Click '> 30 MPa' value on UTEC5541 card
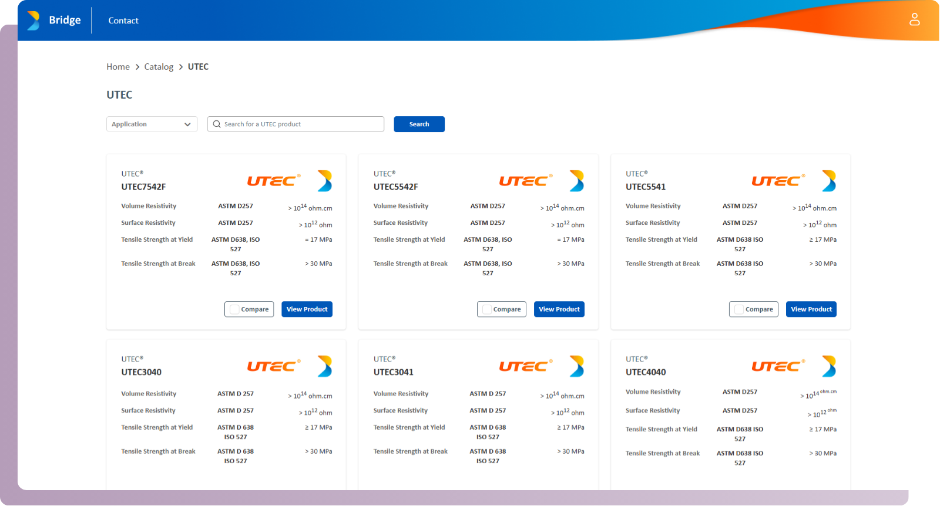 [x=822, y=264]
